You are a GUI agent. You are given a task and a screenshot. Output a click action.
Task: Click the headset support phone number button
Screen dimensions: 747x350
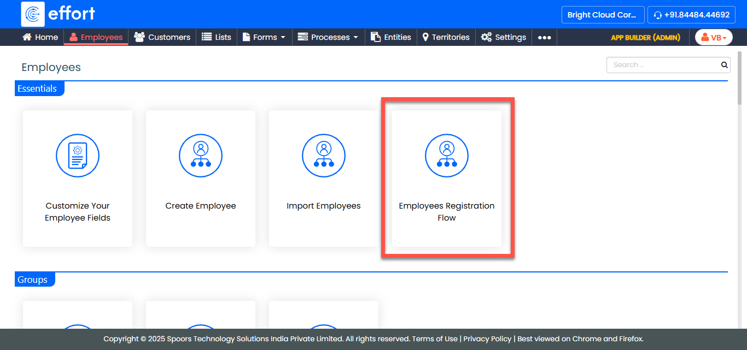pos(691,15)
